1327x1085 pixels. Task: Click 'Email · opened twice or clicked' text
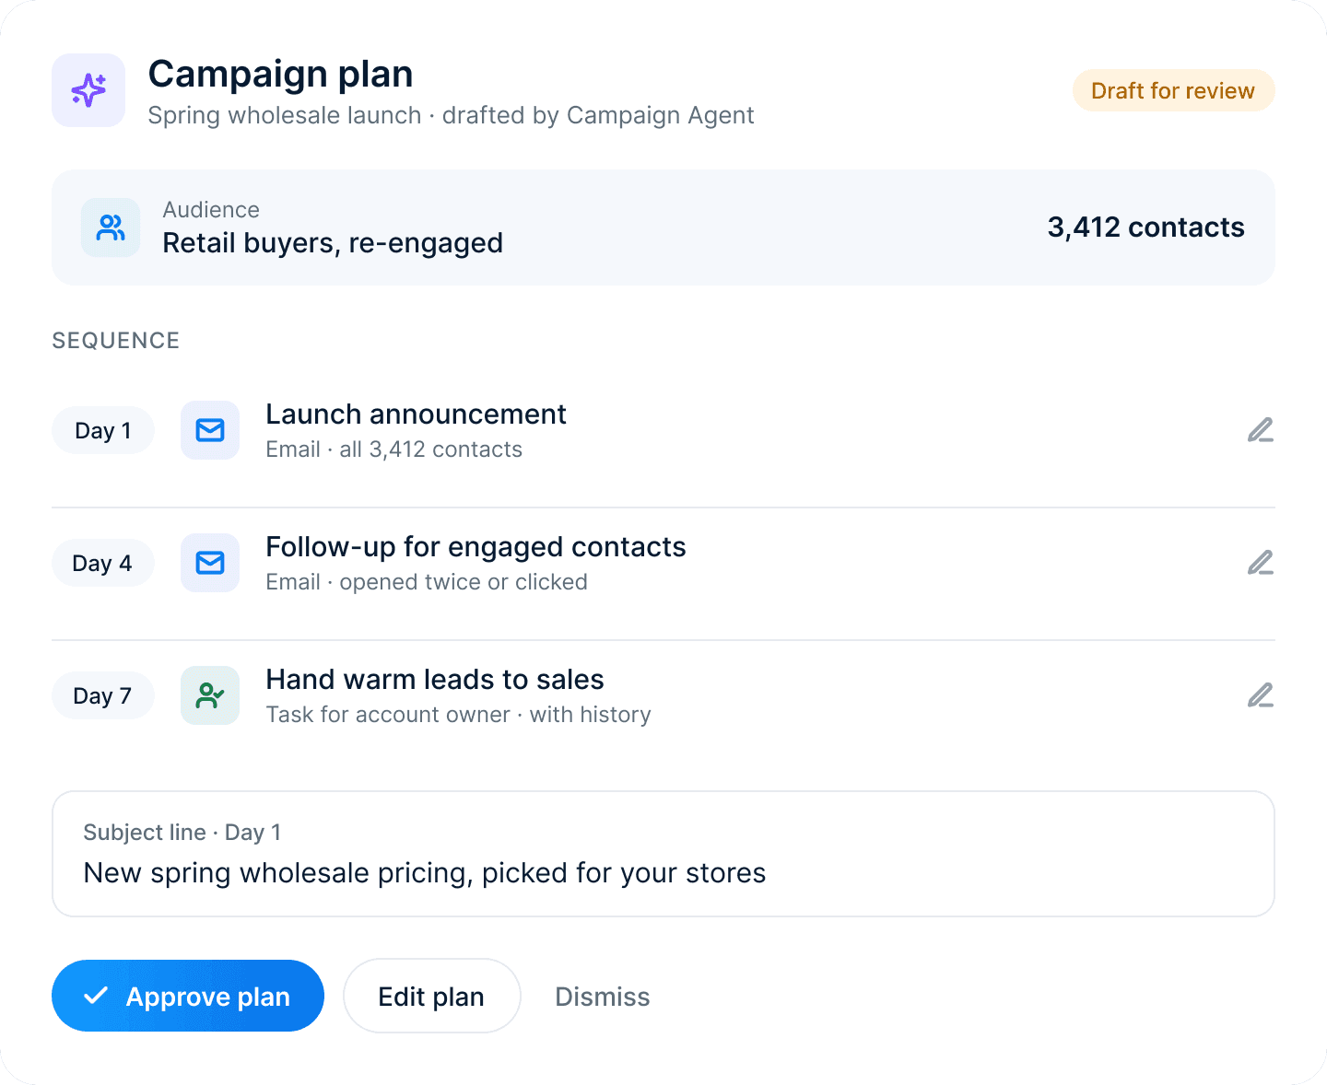coord(427,582)
